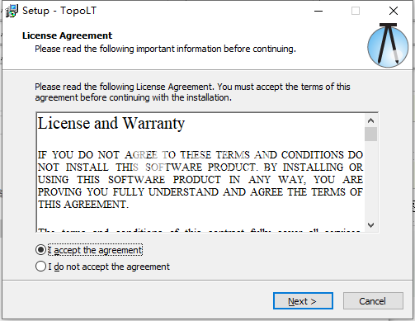Click the Next > button

coord(303,301)
